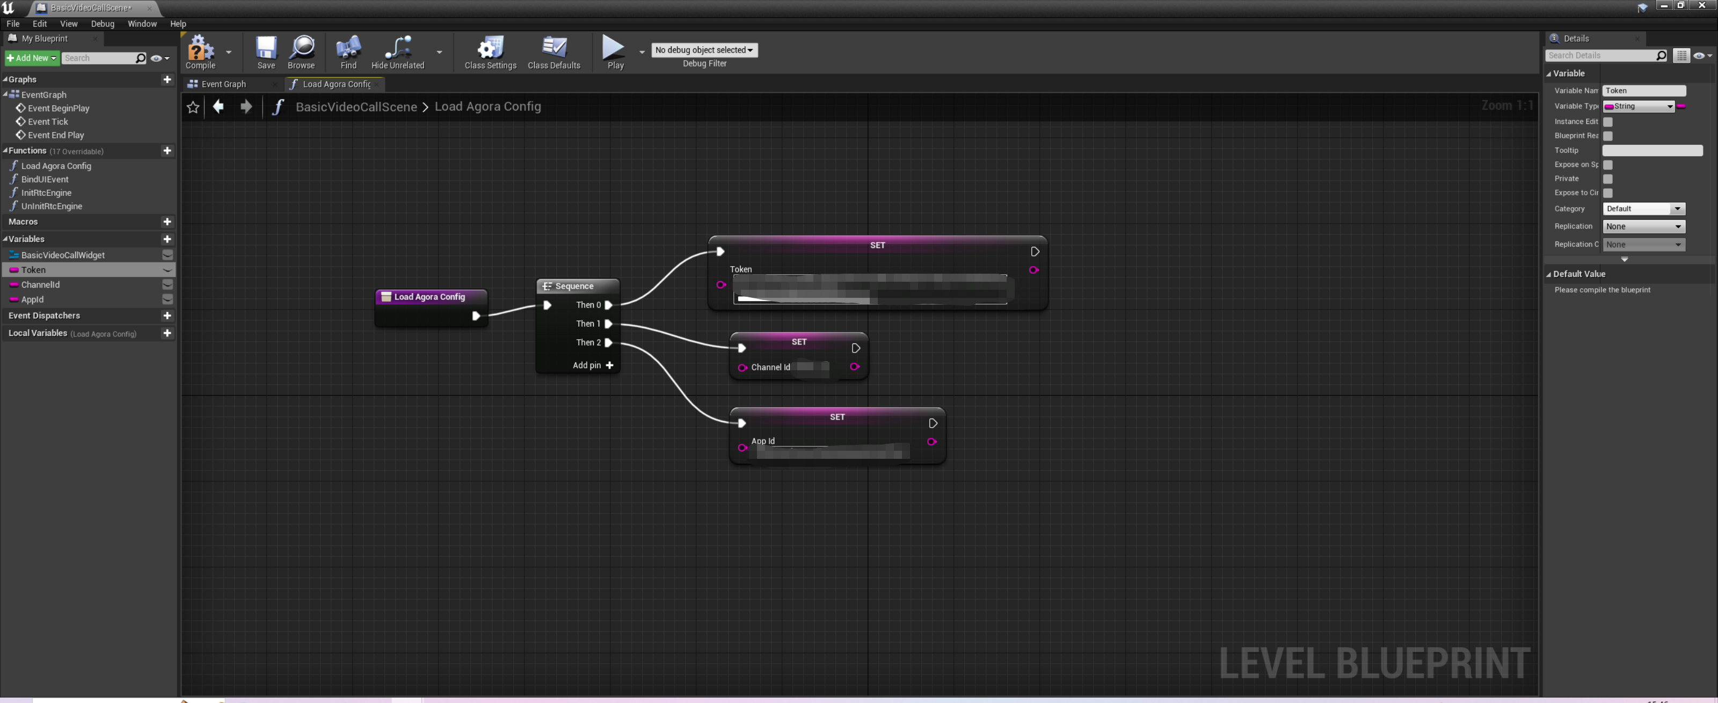Add a new function with plus icon
The width and height of the screenshot is (1718, 703).
168,151
